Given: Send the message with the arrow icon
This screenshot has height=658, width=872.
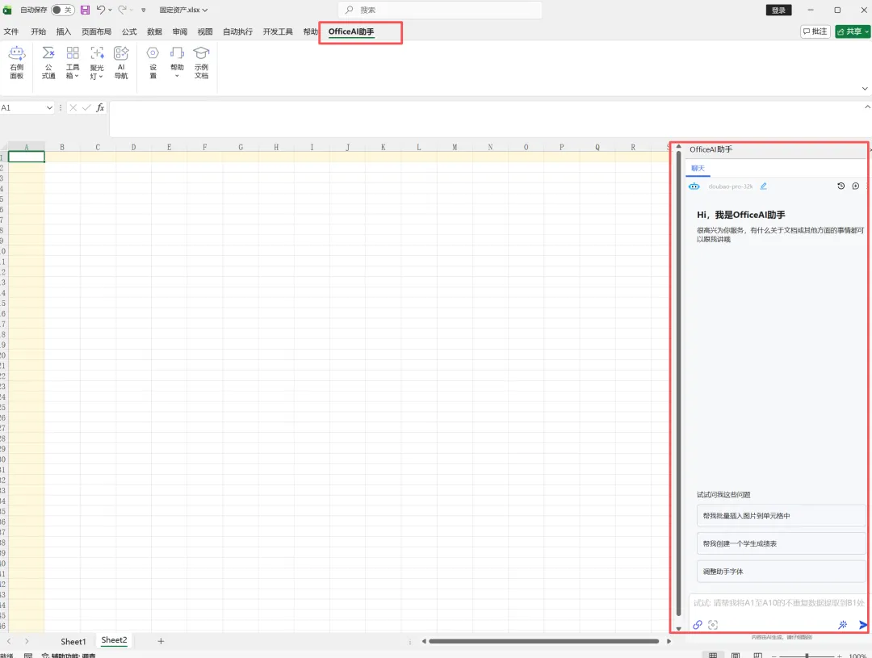Looking at the screenshot, I should click(863, 625).
